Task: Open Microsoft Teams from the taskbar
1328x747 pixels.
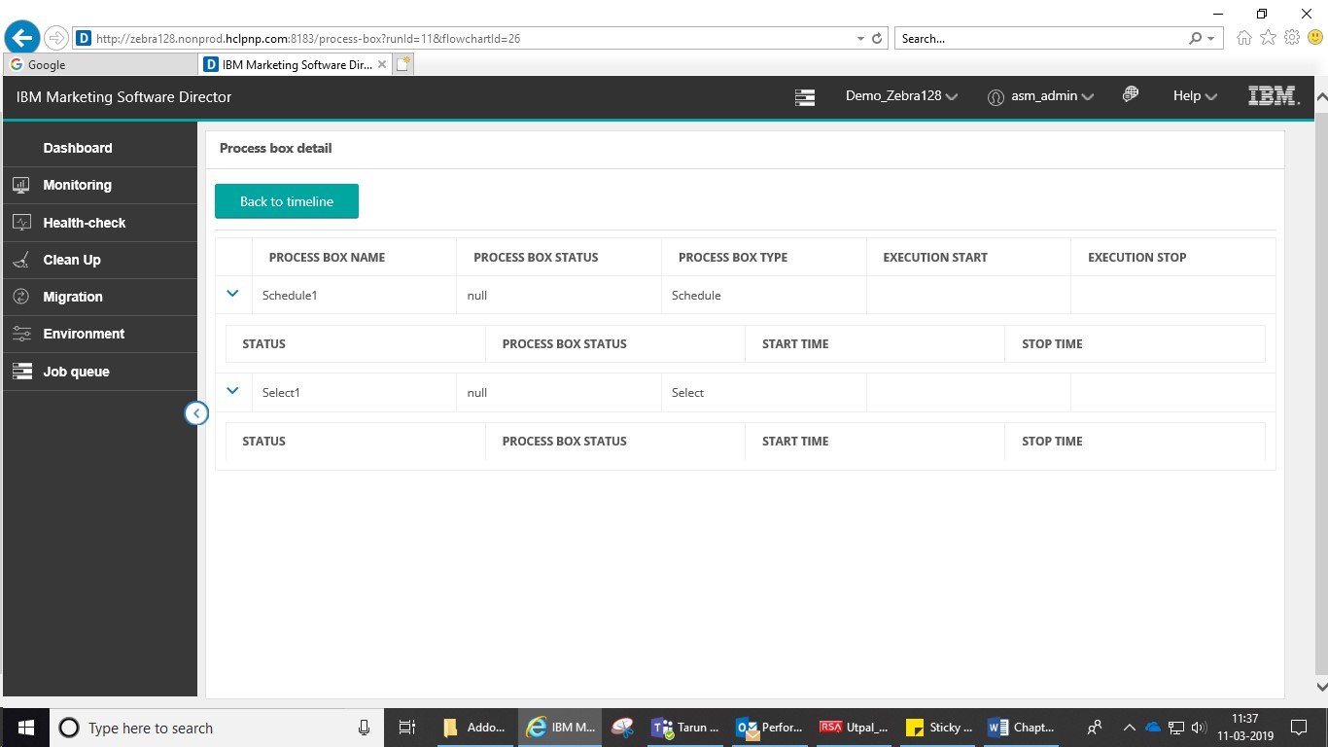Action: [x=686, y=728]
